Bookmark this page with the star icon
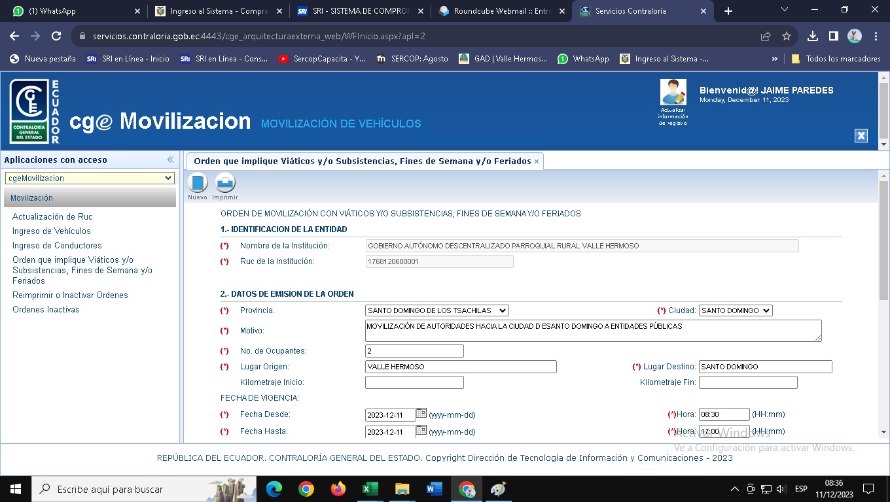 [x=787, y=36]
